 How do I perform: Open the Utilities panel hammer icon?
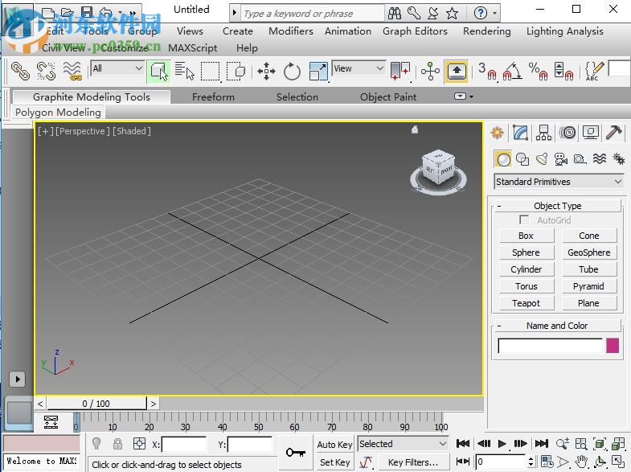coord(613,133)
